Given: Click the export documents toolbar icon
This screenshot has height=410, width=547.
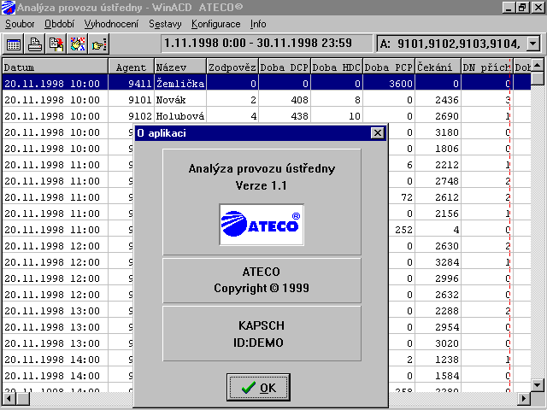Looking at the screenshot, I should [56, 44].
